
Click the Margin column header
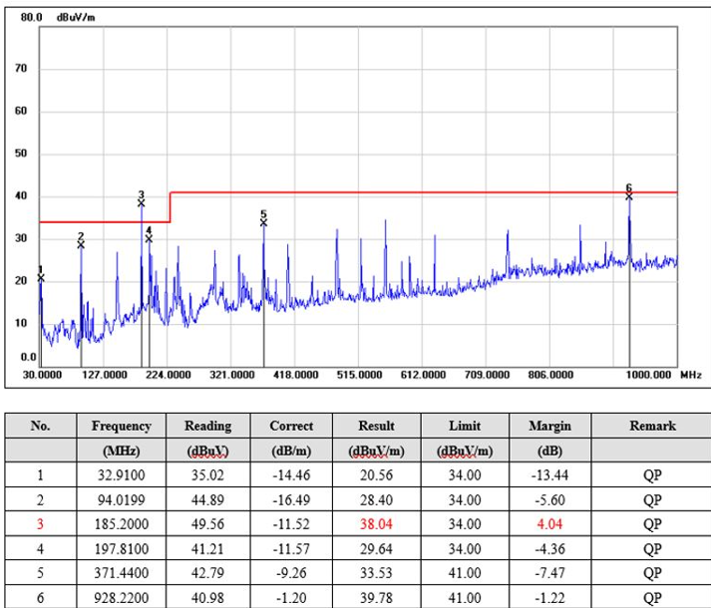[x=549, y=426]
